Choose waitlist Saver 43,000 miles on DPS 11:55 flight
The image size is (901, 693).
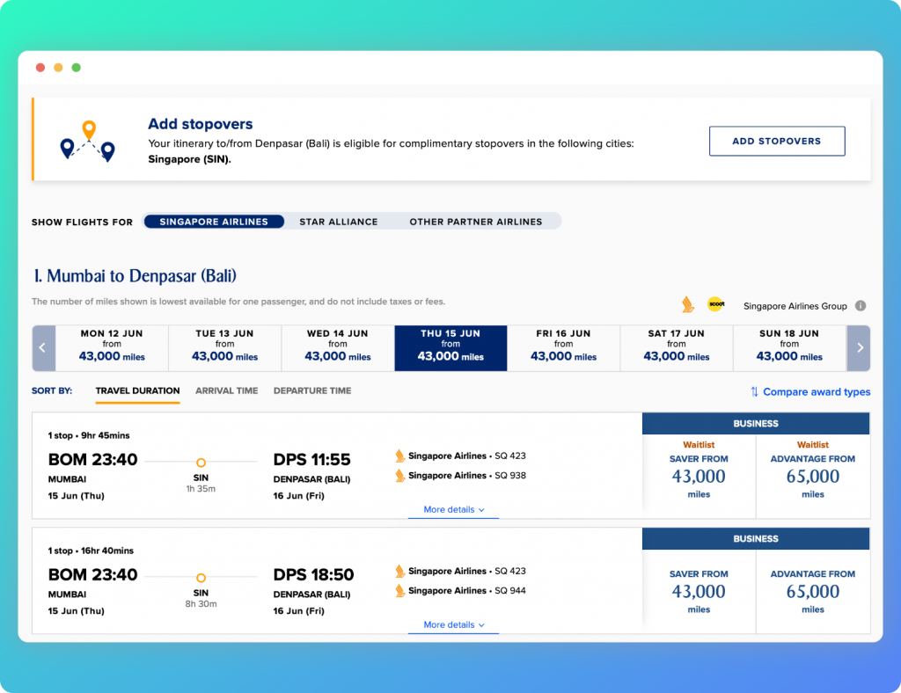click(699, 476)
